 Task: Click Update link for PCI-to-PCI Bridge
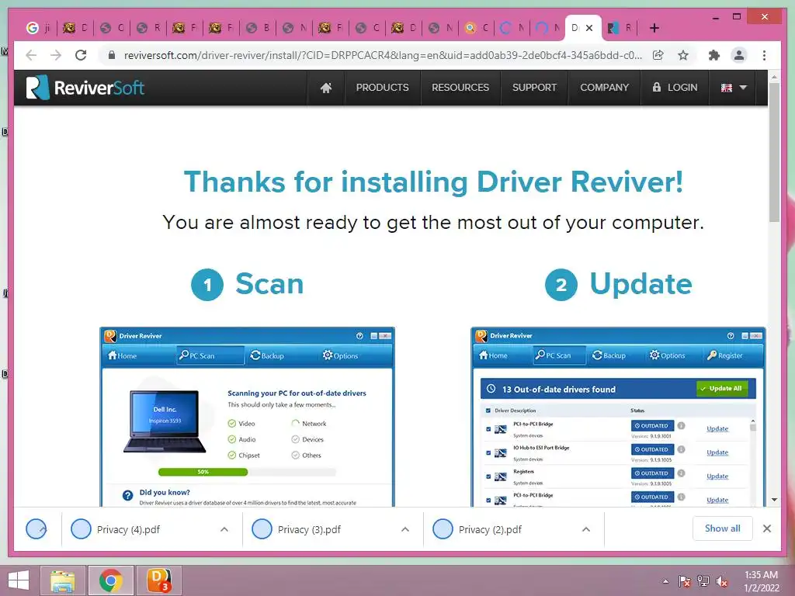(x=717, y=428)
